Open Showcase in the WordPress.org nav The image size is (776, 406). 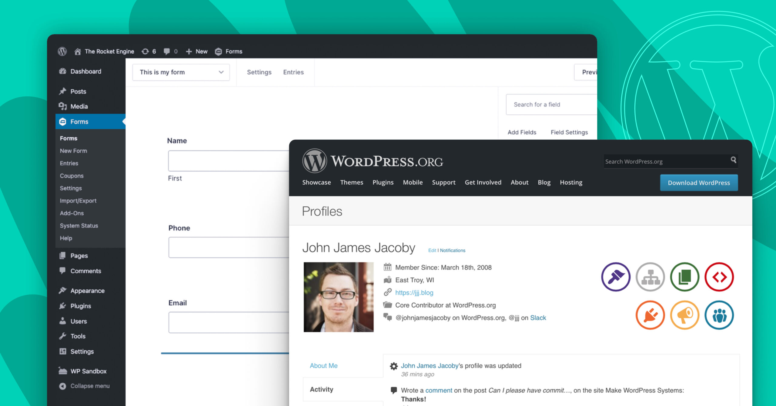click(x=316, y=182)
